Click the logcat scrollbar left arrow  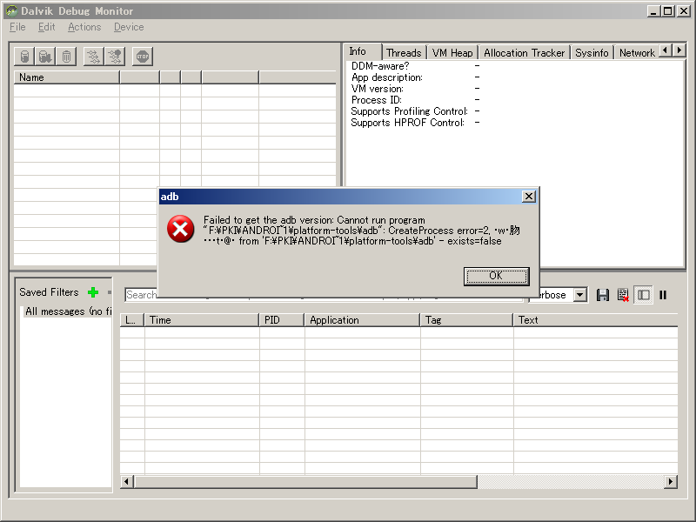click(126, 482)
